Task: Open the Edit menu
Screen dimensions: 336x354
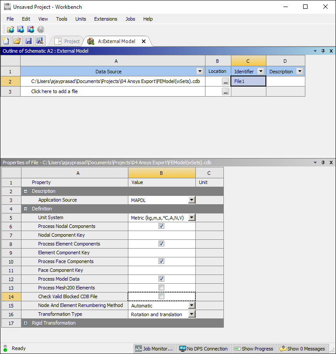Action: (26, 19)
